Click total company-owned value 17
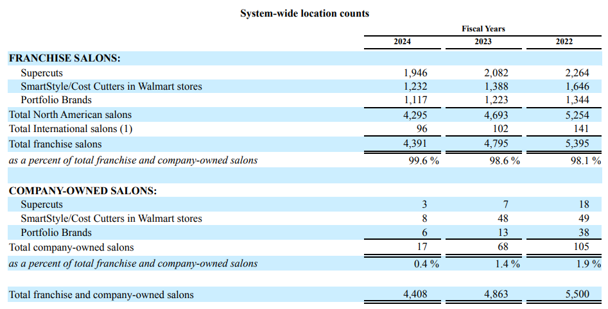608x309 pixels. tap(422, 247)
